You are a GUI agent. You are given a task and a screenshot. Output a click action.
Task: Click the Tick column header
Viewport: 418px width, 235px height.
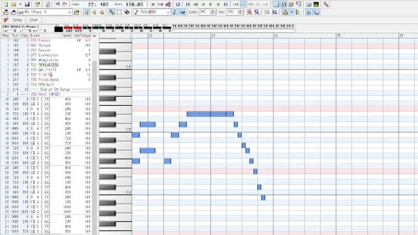[15, 36]
